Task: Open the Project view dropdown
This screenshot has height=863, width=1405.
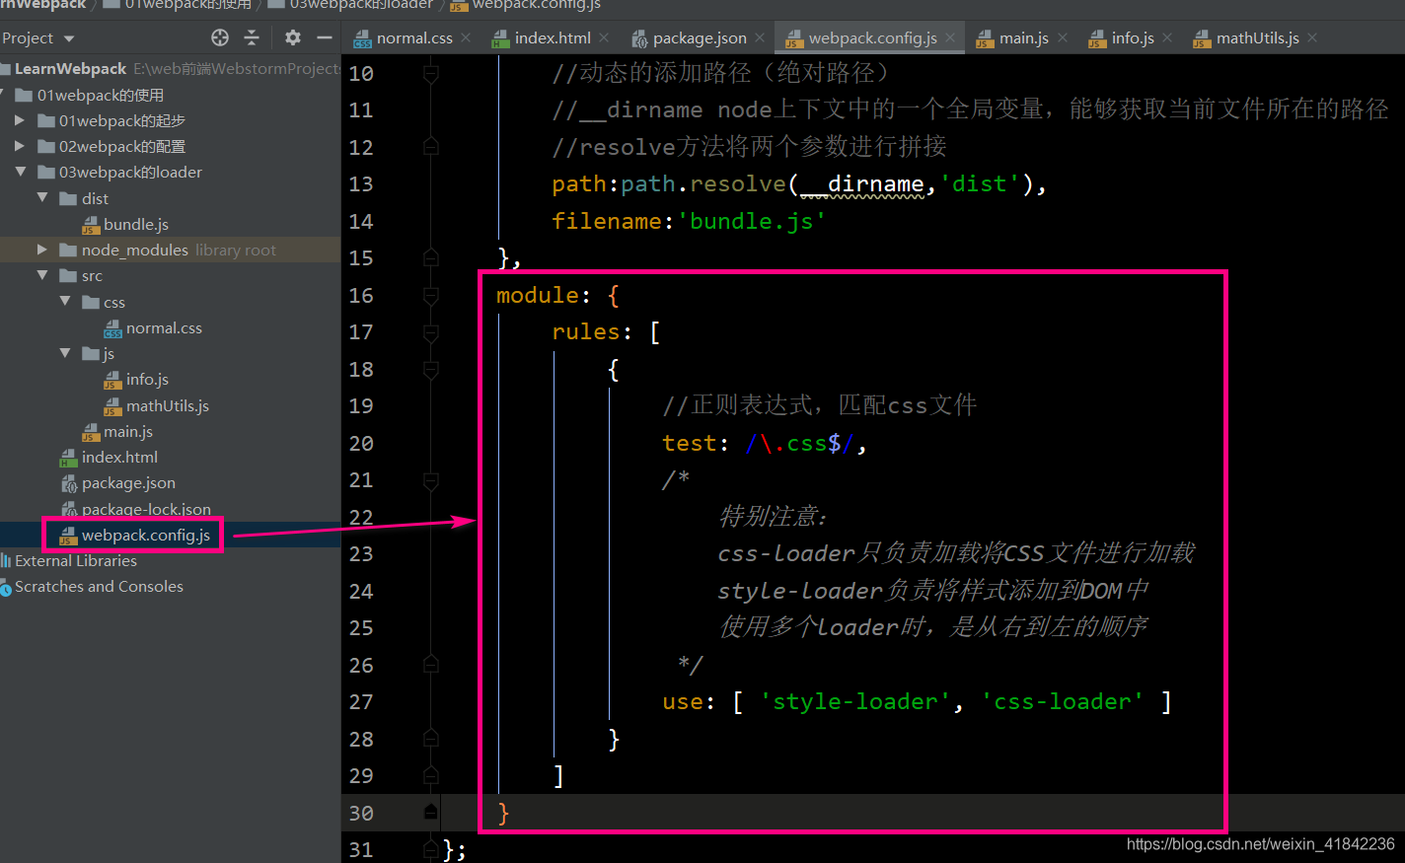Action: tap(69, 38)
